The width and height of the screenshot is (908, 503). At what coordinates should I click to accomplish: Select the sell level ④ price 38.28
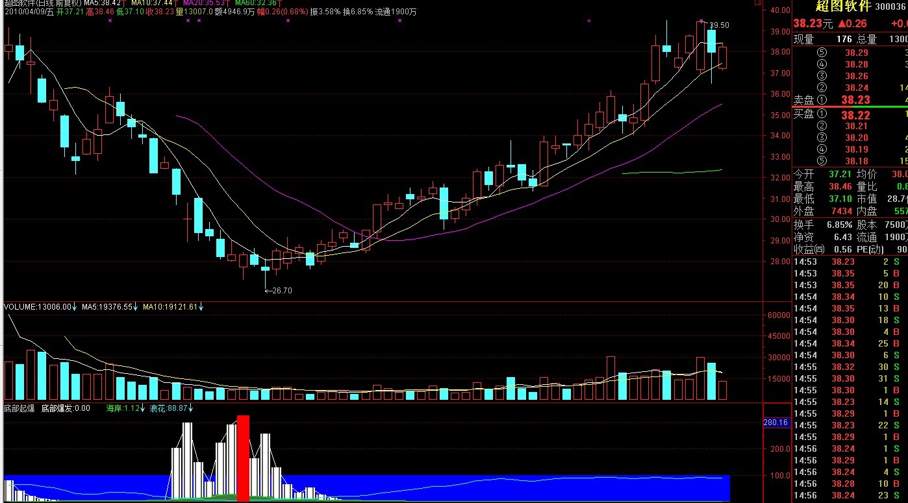point(857,64)
